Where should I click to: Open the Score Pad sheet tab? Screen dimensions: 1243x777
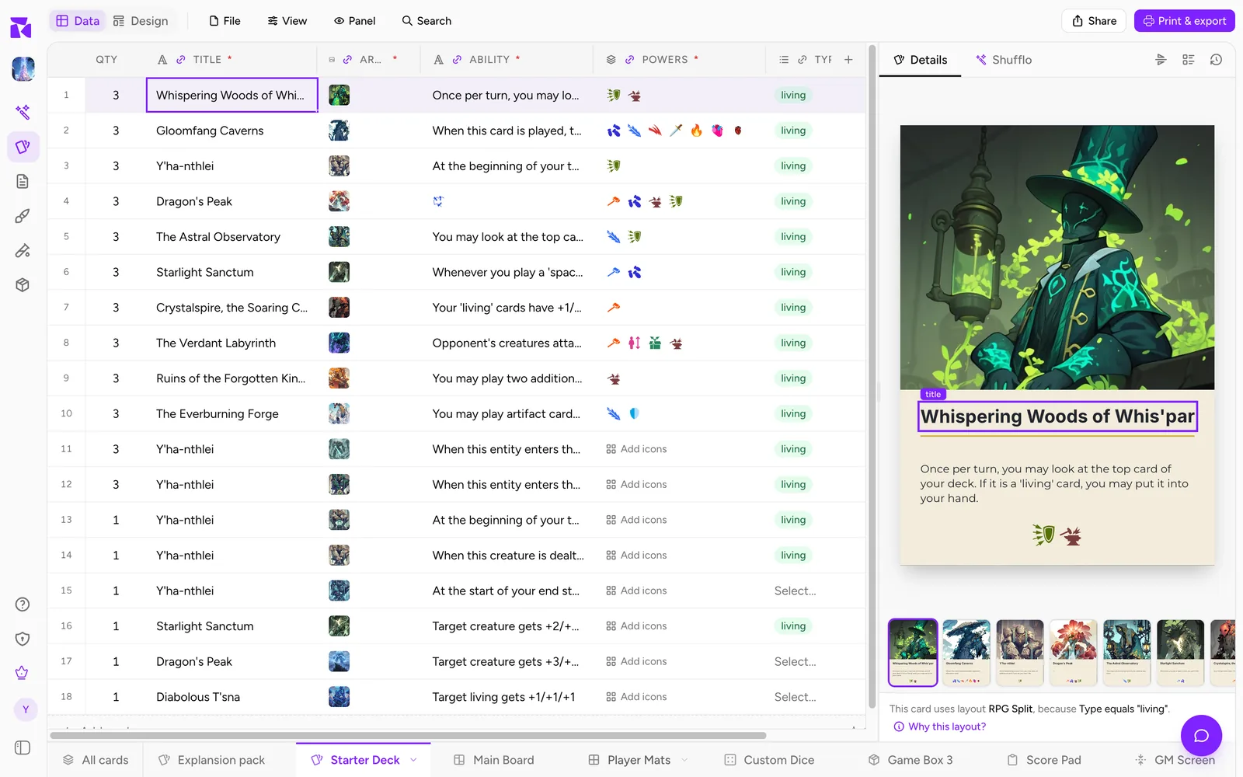1043,760
